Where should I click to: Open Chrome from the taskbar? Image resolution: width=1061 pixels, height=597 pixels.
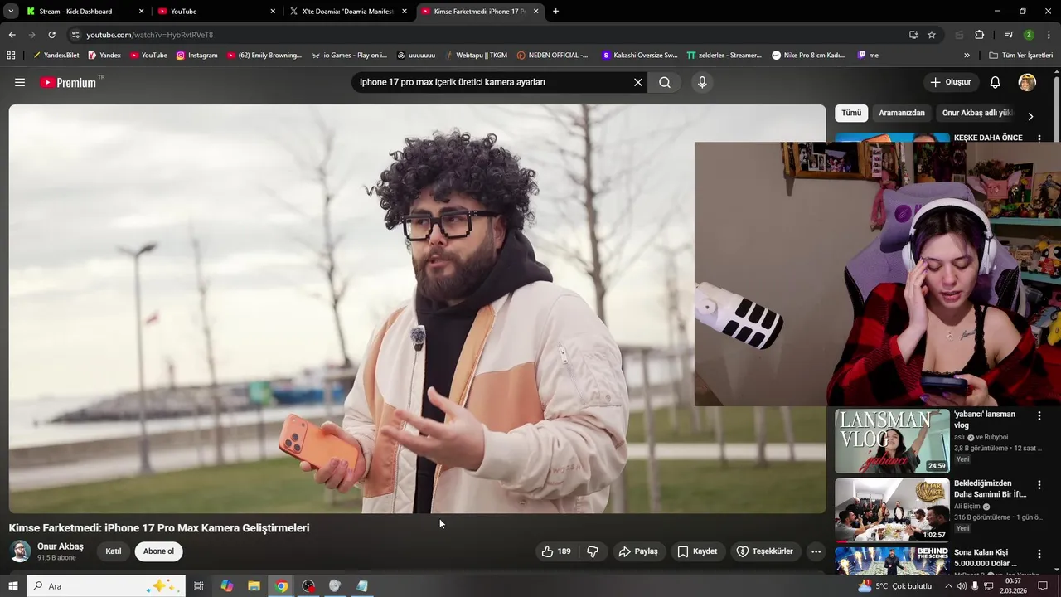[282, 586]
